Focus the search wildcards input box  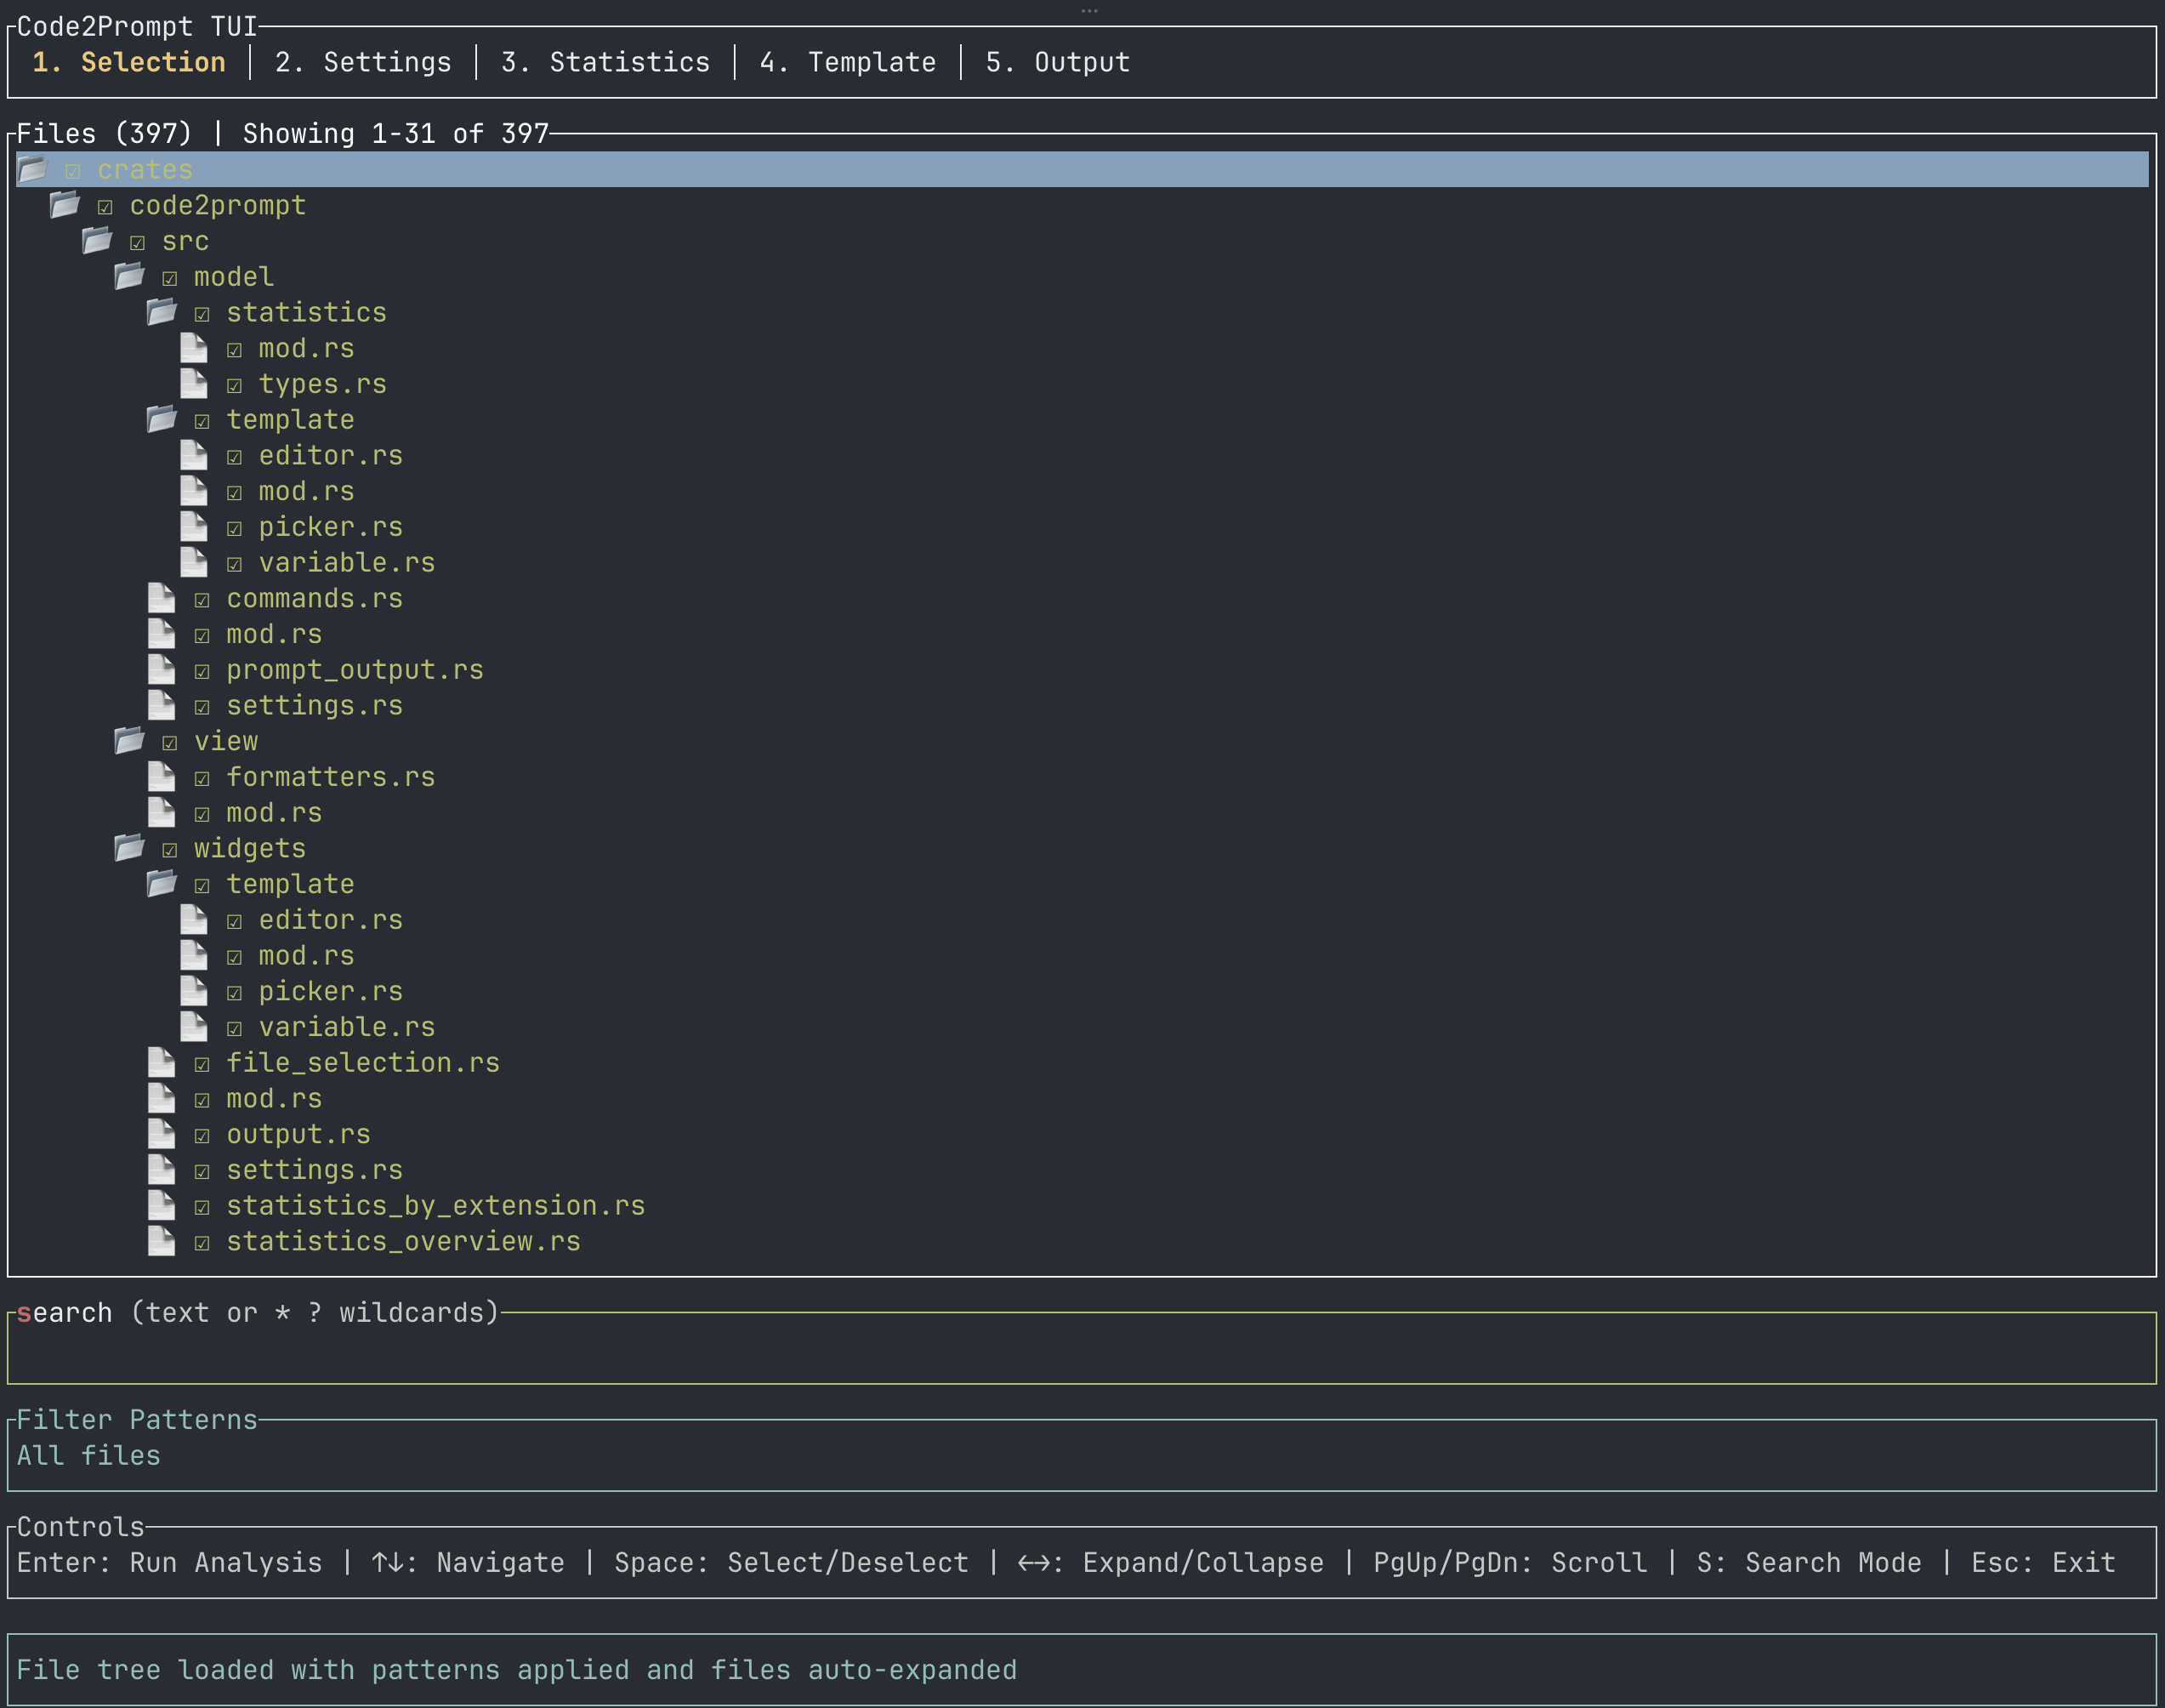click(1082, 1349)
